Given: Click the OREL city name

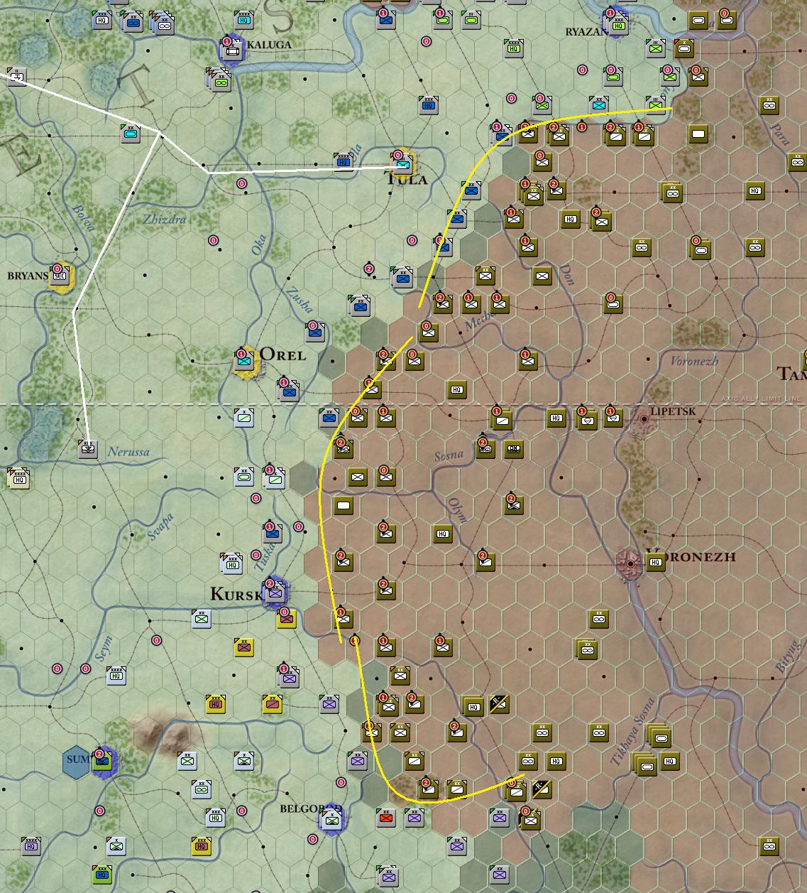Looking at the screenshot, I should pyautogui.click(x=283, y=354).
